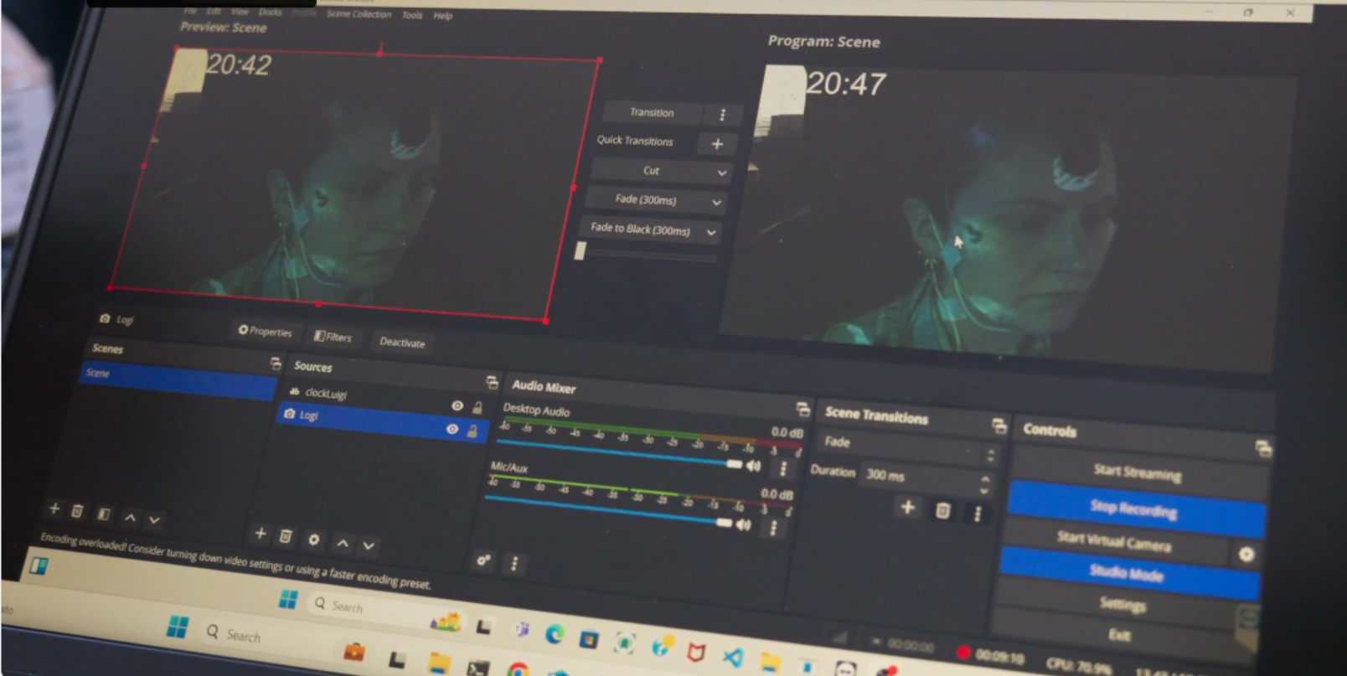Toggle the lock on Logi source
This screenshot has width=1347, height=676.
472,431
